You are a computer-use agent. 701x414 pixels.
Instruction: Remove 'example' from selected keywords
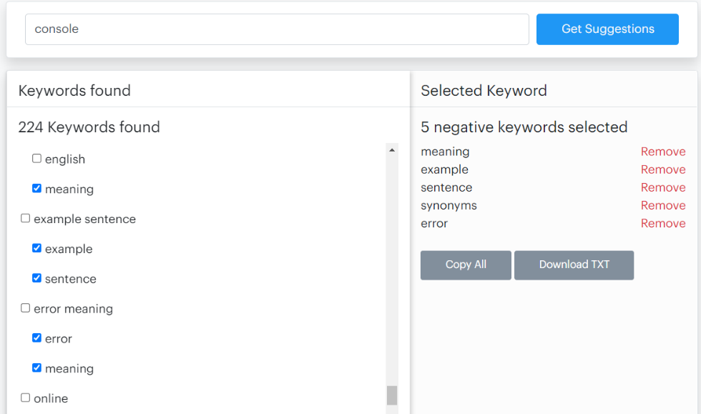[x=663, y=169]
